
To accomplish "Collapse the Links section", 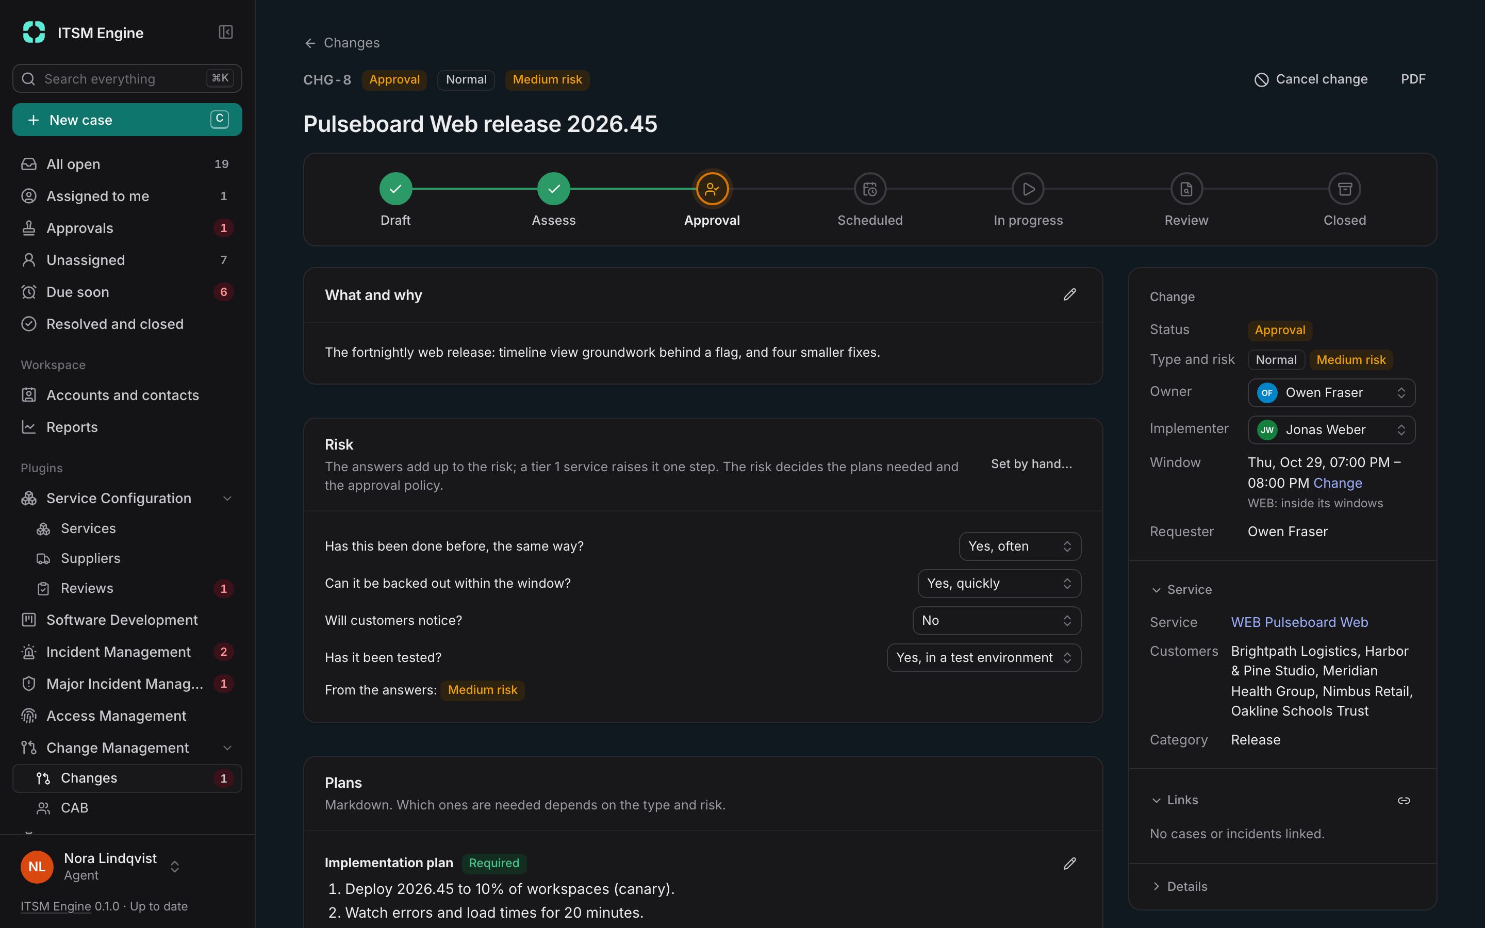I will coord(1175,800).
